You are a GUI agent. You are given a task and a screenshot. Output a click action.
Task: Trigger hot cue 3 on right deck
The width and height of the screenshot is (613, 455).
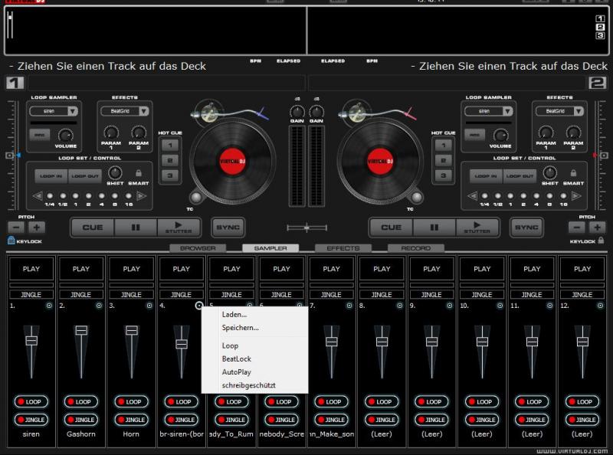(x=444, y=175)
